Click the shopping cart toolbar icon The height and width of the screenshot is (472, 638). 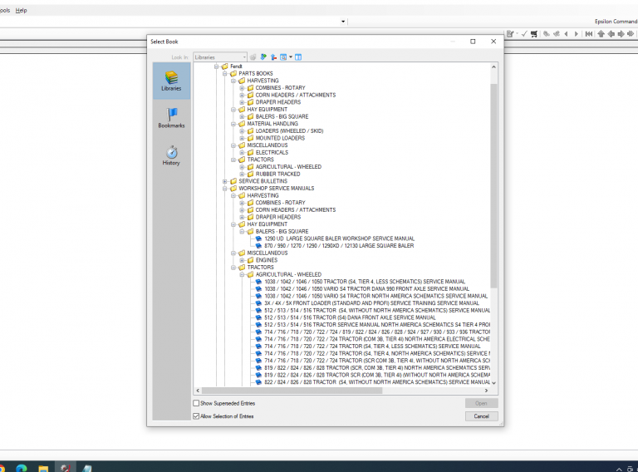click(533, 34)
